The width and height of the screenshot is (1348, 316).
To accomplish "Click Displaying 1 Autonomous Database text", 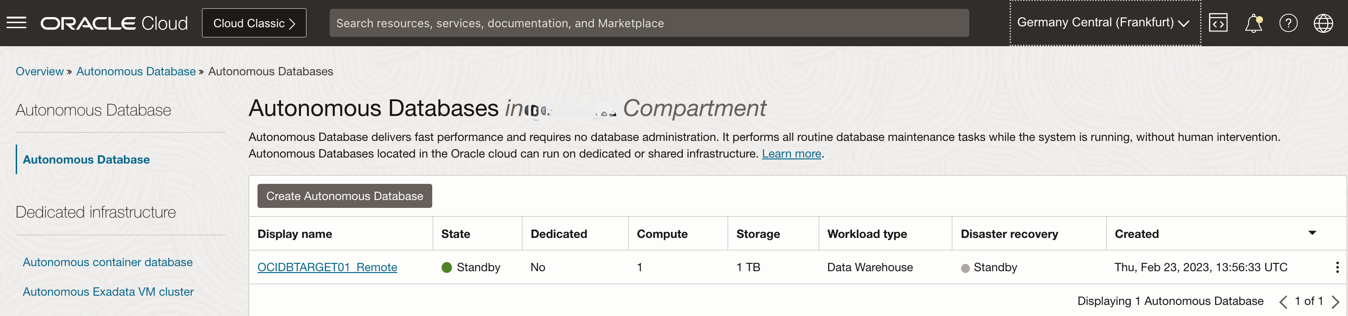I will click(1170, 301).
